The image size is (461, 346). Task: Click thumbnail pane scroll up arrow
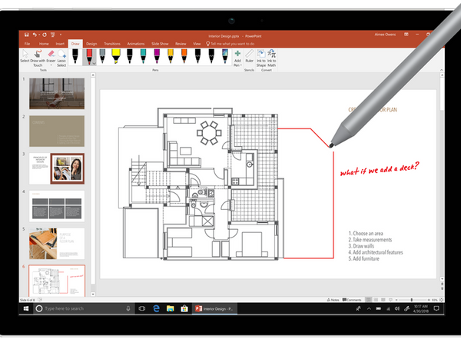pos(93,75)
